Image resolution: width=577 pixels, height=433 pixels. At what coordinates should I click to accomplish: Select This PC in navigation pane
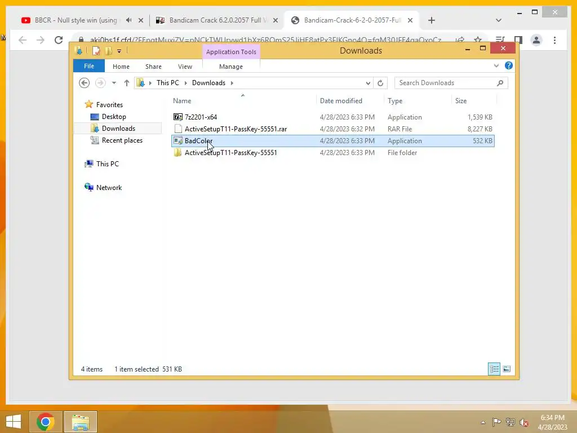click(108, 164)
